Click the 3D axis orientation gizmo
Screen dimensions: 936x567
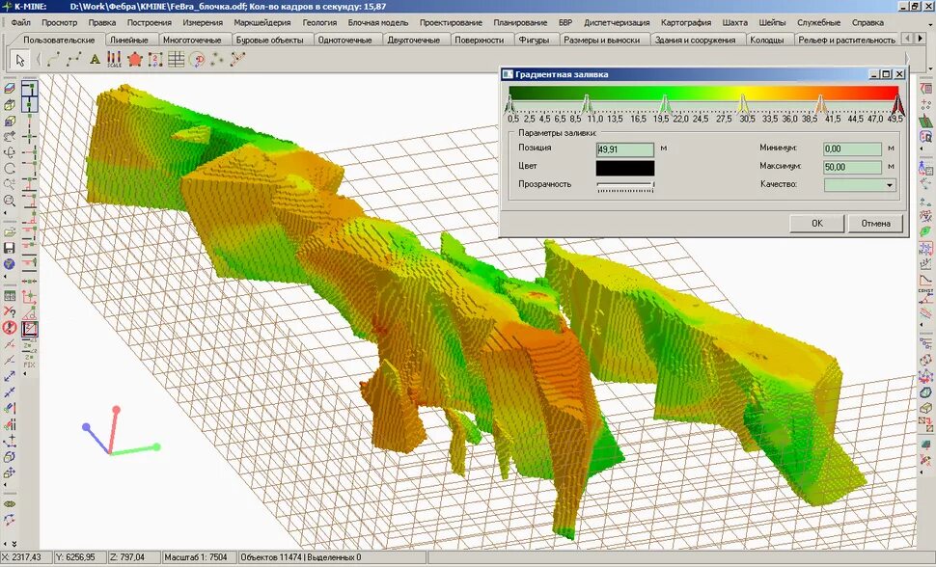coord(120,431)
